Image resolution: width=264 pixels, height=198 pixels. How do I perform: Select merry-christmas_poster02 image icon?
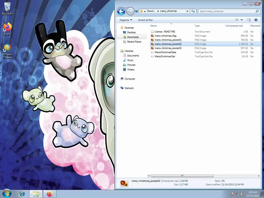(x=152, y=44)
